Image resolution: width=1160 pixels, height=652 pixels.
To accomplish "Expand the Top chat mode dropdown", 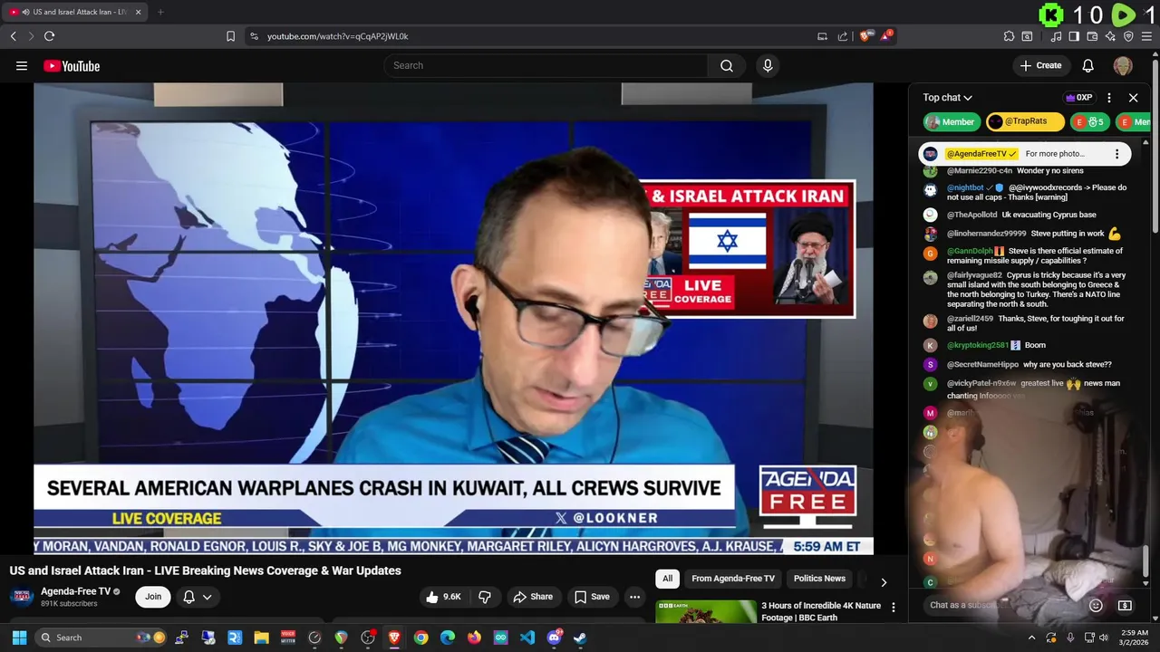I will (x=948, y=98).
